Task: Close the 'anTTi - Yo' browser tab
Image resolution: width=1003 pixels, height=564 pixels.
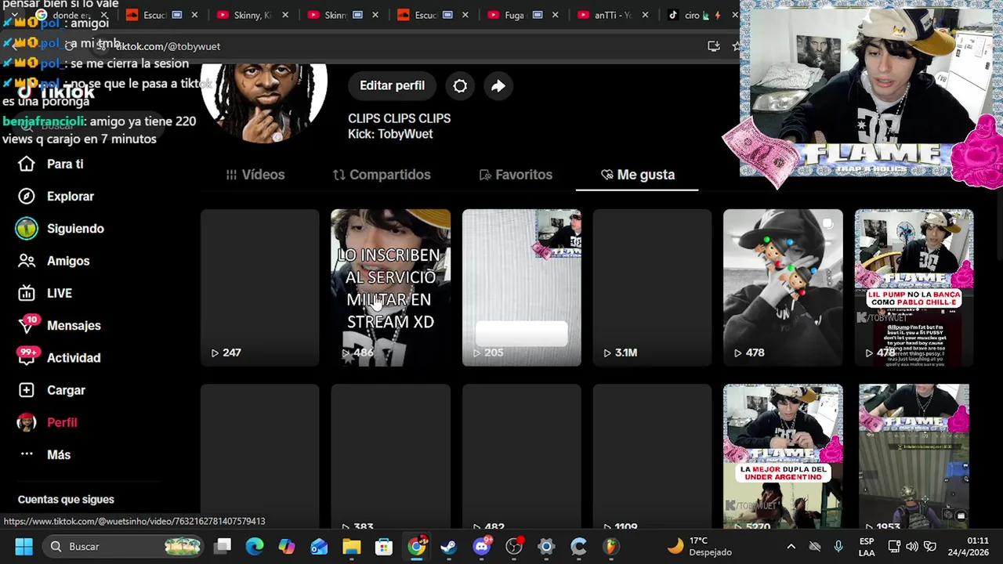Action: click(646, 15)
